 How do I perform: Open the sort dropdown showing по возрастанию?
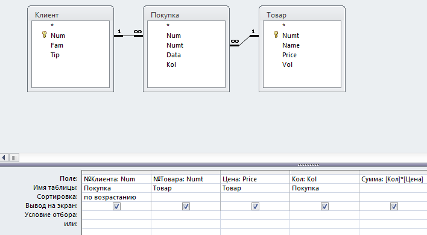pos(116,197)
